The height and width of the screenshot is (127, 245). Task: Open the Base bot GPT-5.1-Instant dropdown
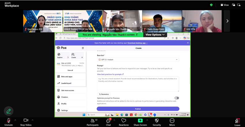138,59
